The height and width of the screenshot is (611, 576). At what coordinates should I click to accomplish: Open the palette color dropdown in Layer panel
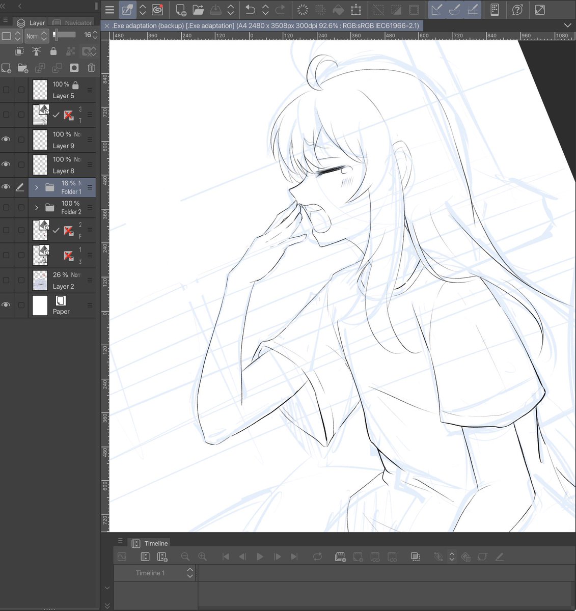[x=12, y=36]
